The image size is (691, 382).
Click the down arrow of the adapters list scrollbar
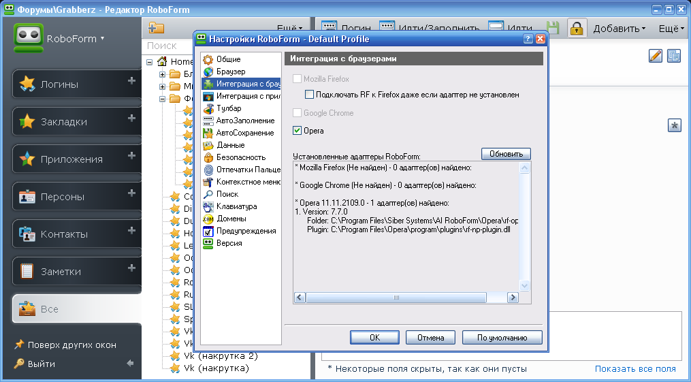click(524, 285)
